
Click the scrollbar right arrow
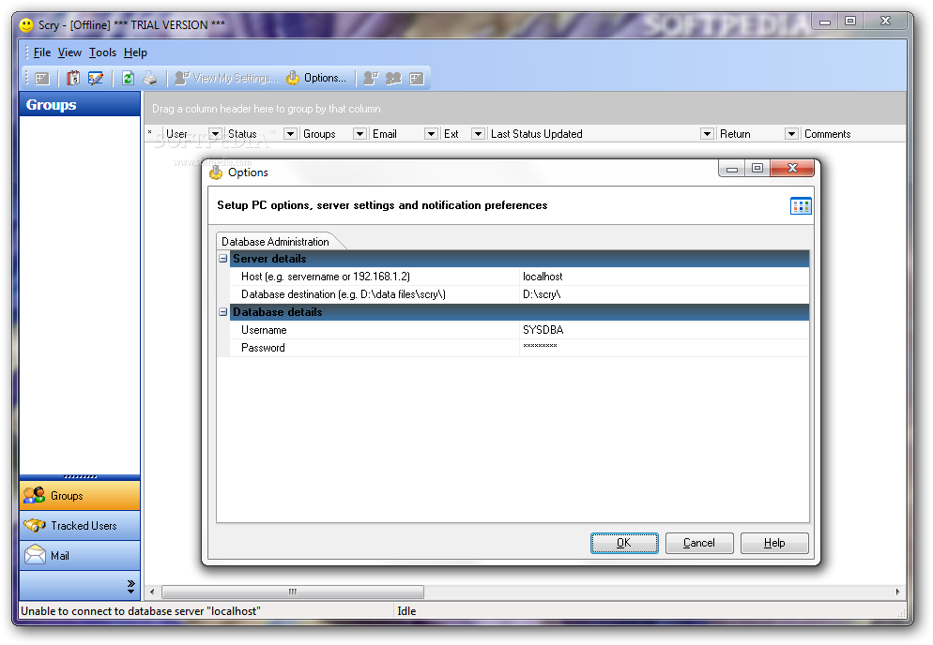(x=897, y=592)
